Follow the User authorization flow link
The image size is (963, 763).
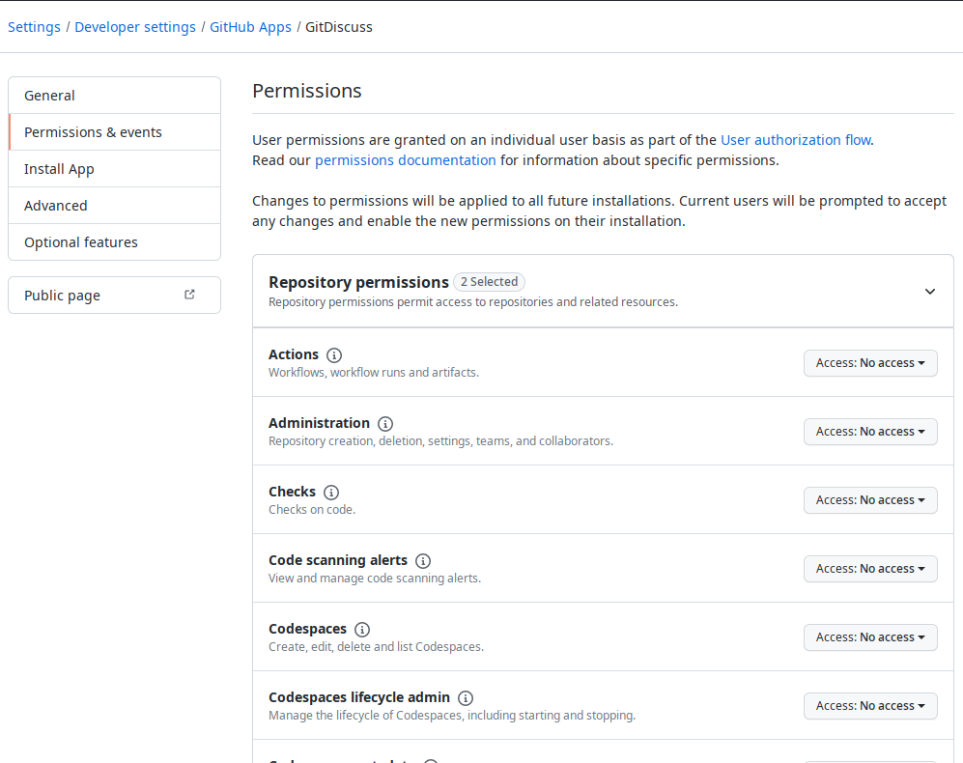[x=795, y=140]
